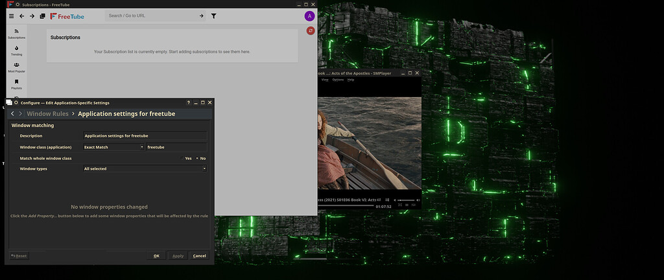The width and height of the screenshot is (664, 280).
Task: Click the freetube window class field
Action: coord(176,146)
